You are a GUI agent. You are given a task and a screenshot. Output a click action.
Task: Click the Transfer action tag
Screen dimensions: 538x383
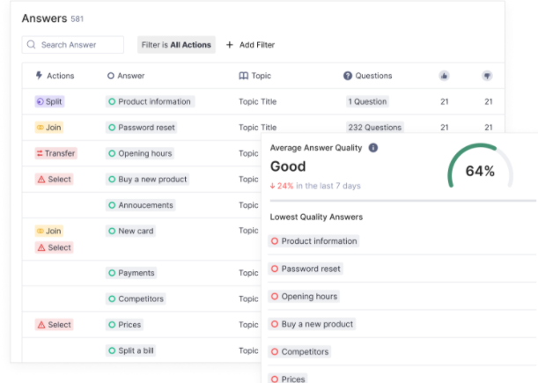tap(56, 153)
